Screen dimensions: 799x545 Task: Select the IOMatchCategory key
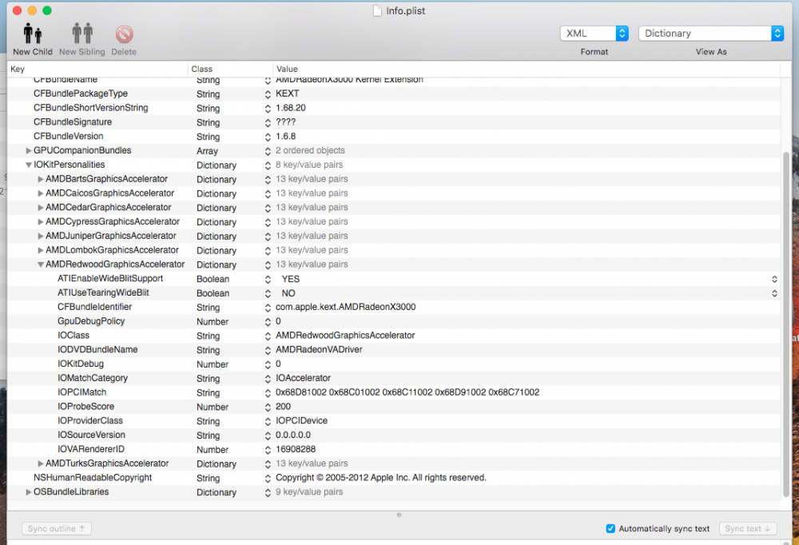coord(92,378)
